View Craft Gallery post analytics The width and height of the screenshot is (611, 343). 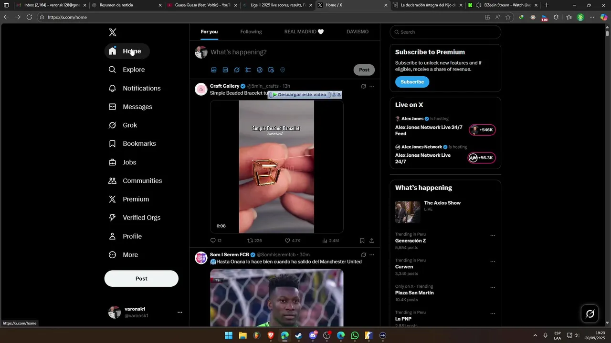(x=330, y=241)
